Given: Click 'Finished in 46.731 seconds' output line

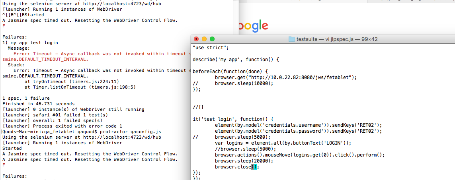Looking at the screenshot, I should click(x=38, y=104).
